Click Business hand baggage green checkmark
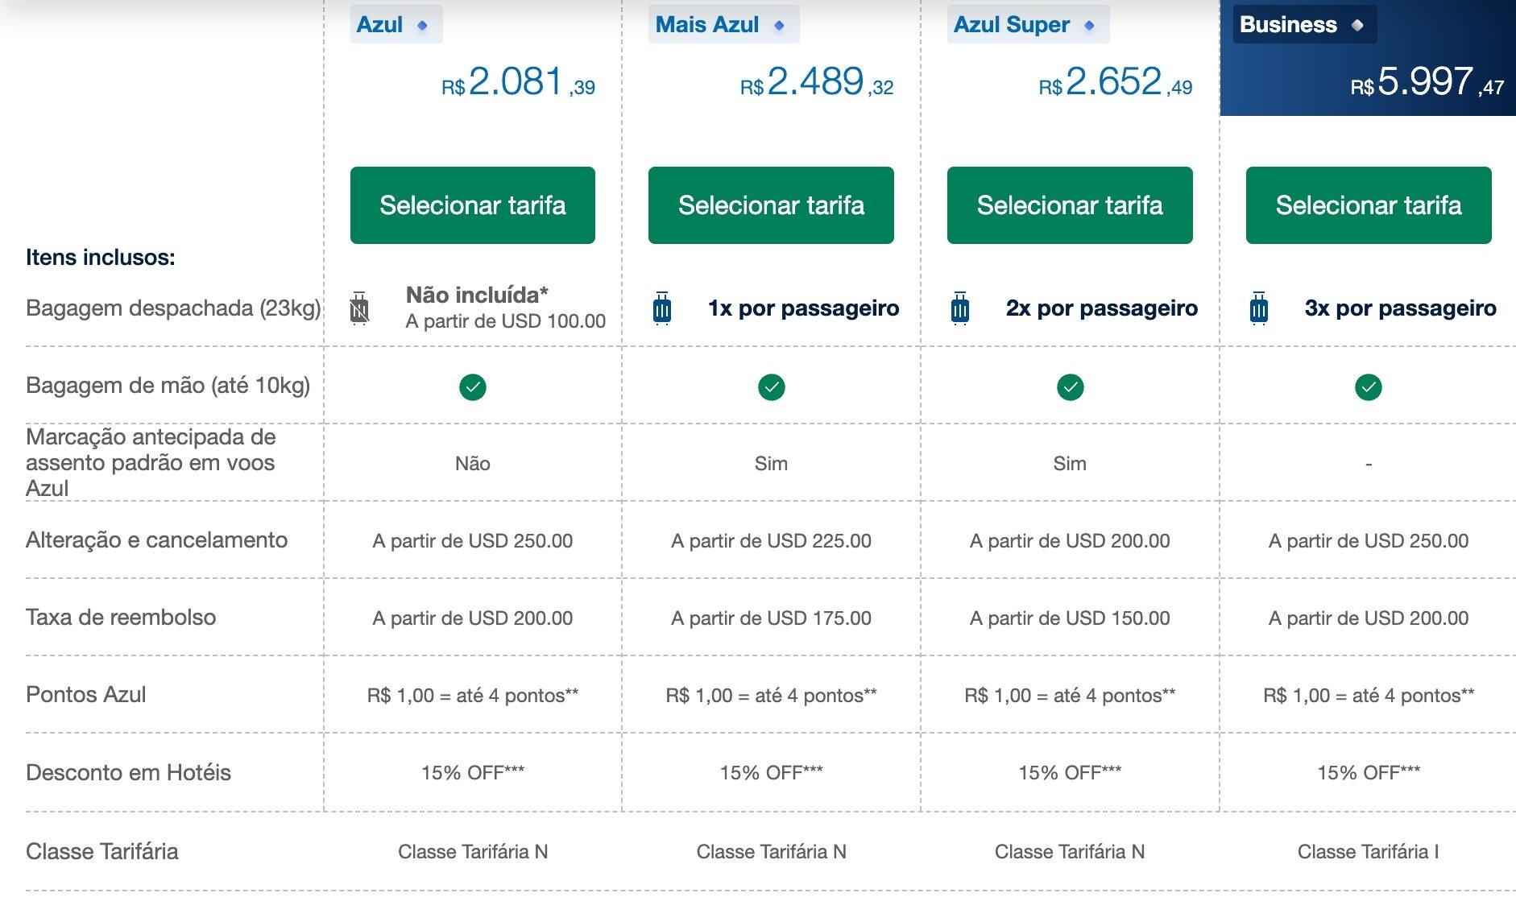1516x897 pixels. [x=1369, y=387]
